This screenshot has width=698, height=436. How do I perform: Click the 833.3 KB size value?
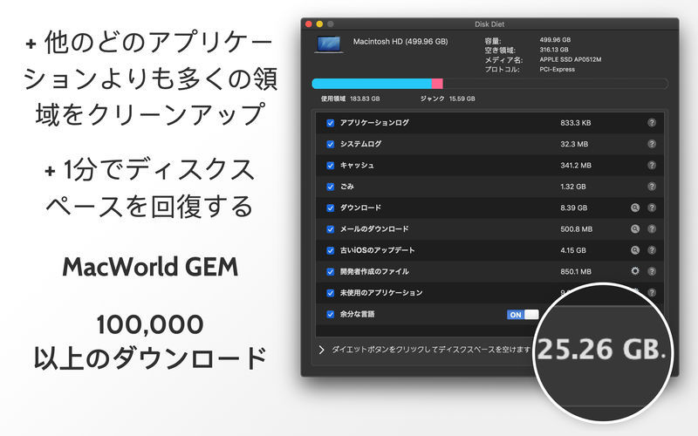point(576,123)
